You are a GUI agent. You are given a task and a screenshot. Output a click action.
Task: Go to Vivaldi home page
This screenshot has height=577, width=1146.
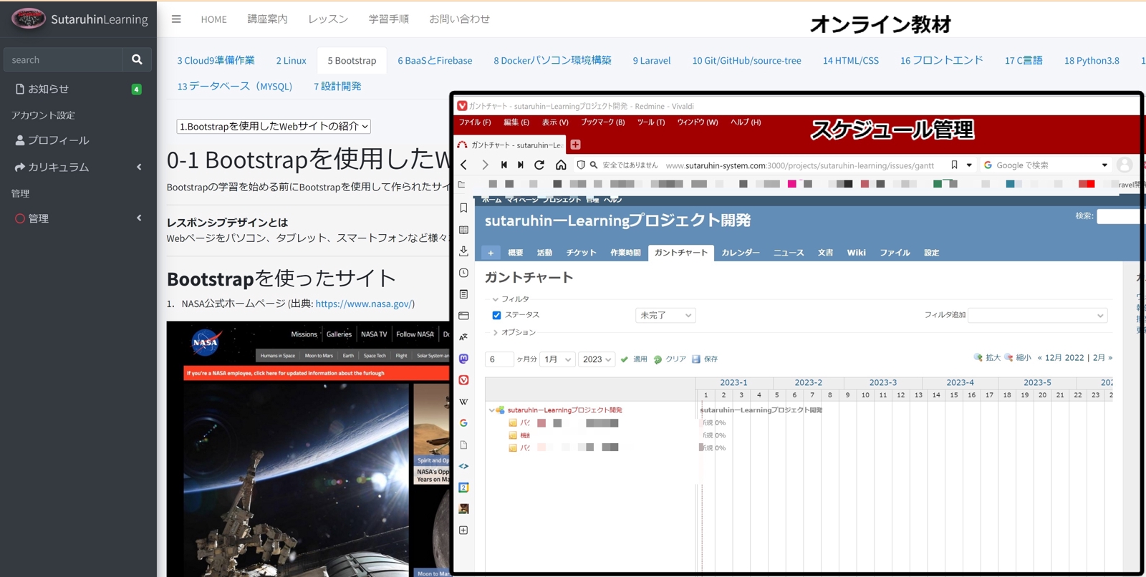561,165
